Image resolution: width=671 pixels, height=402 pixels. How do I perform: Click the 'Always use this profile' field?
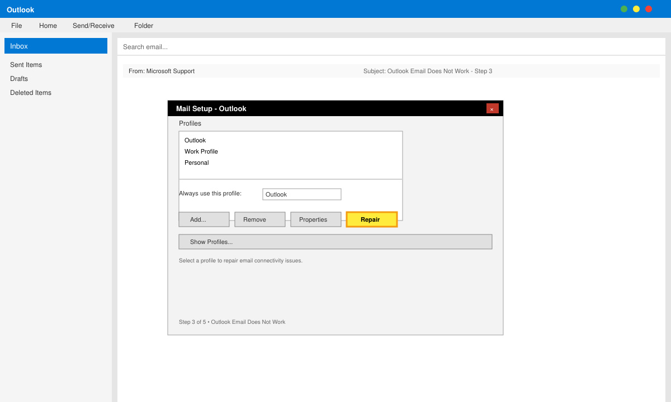302,194
